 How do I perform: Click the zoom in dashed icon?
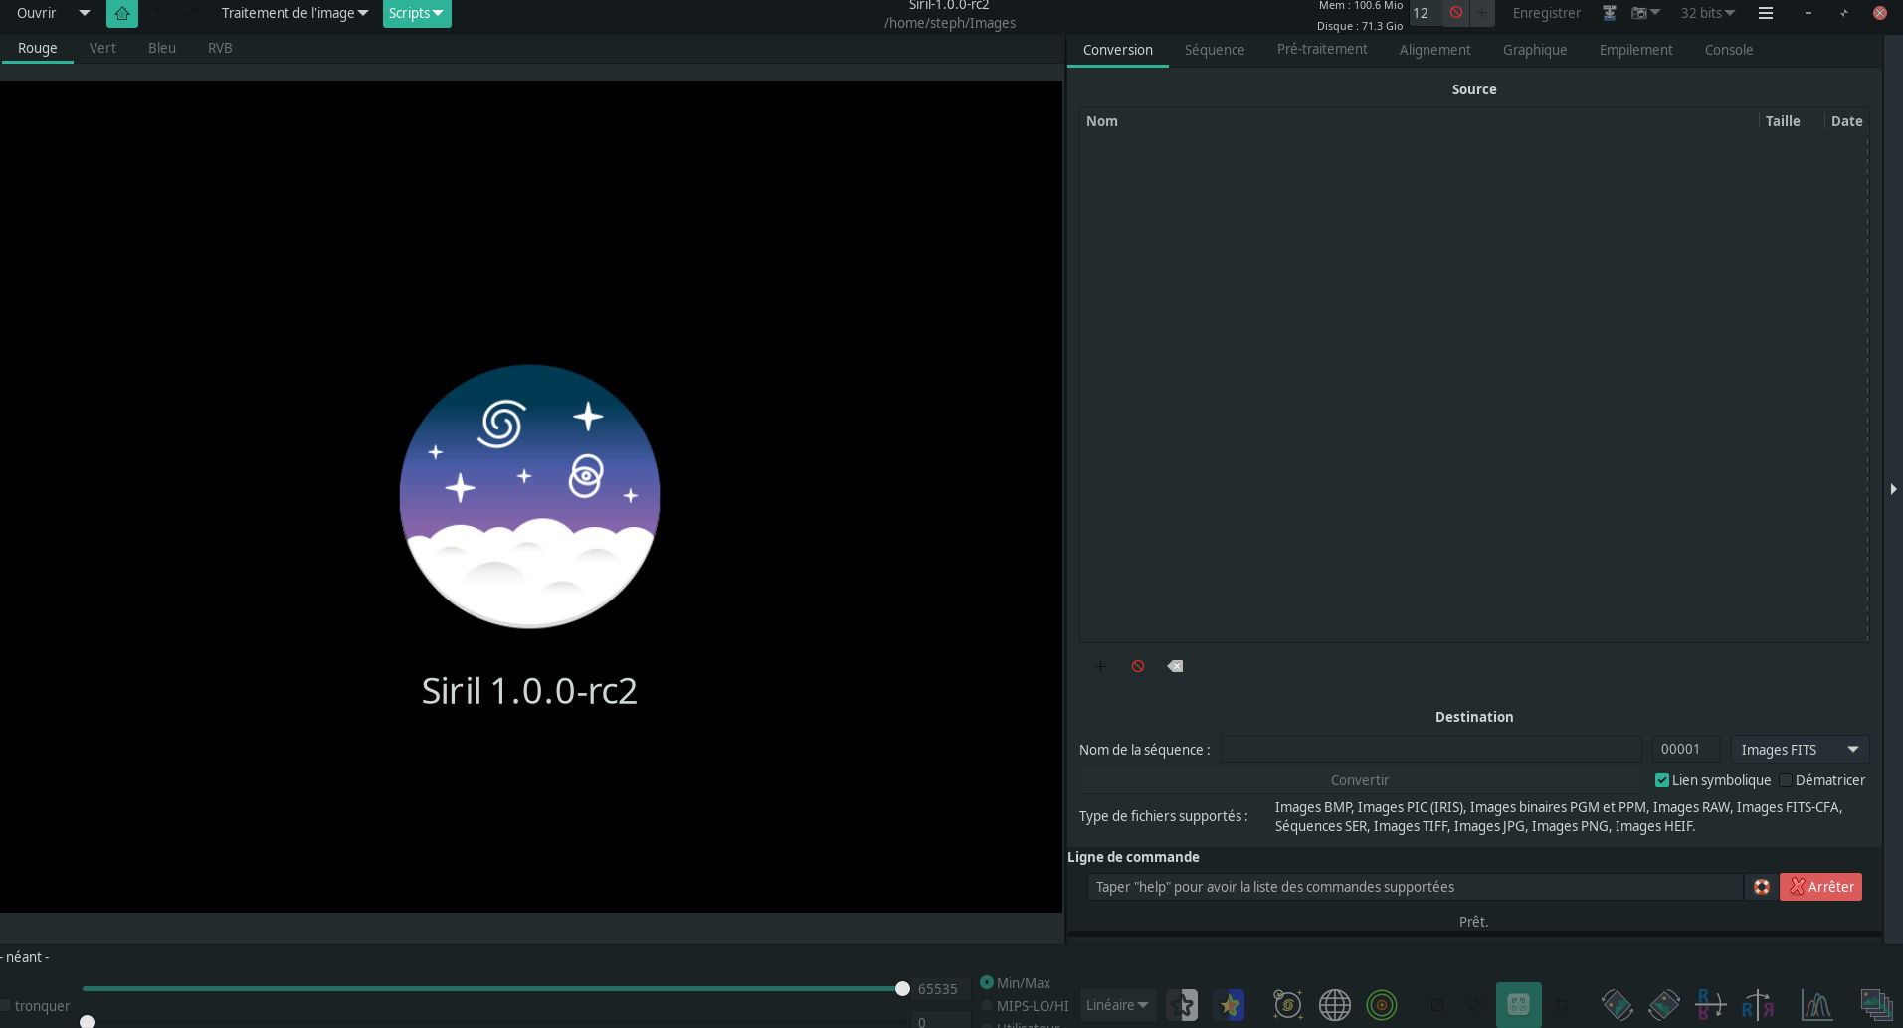pos(1476,1005)
